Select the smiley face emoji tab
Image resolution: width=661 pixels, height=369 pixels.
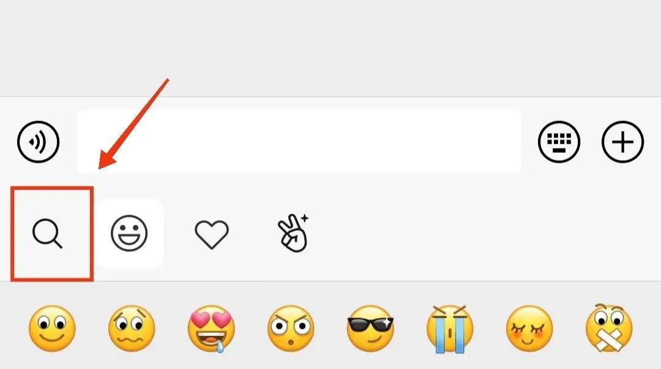point(129,233)
